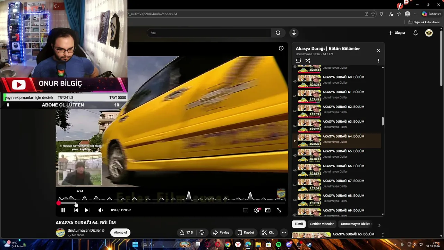
Task: Seek on the video progress bar
Action: 172,203
